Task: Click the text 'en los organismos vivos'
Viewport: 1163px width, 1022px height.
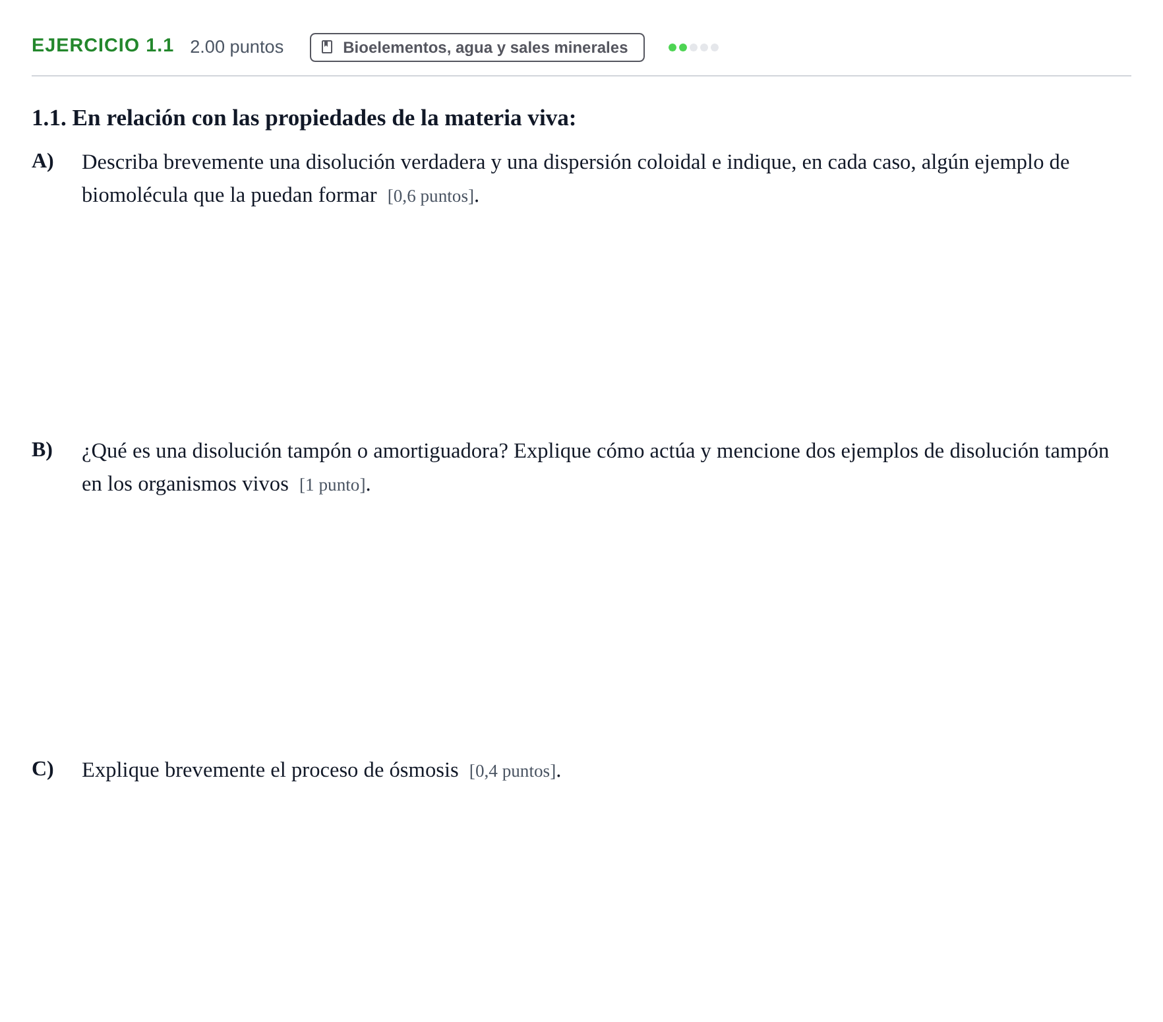Action: [185, 484]
